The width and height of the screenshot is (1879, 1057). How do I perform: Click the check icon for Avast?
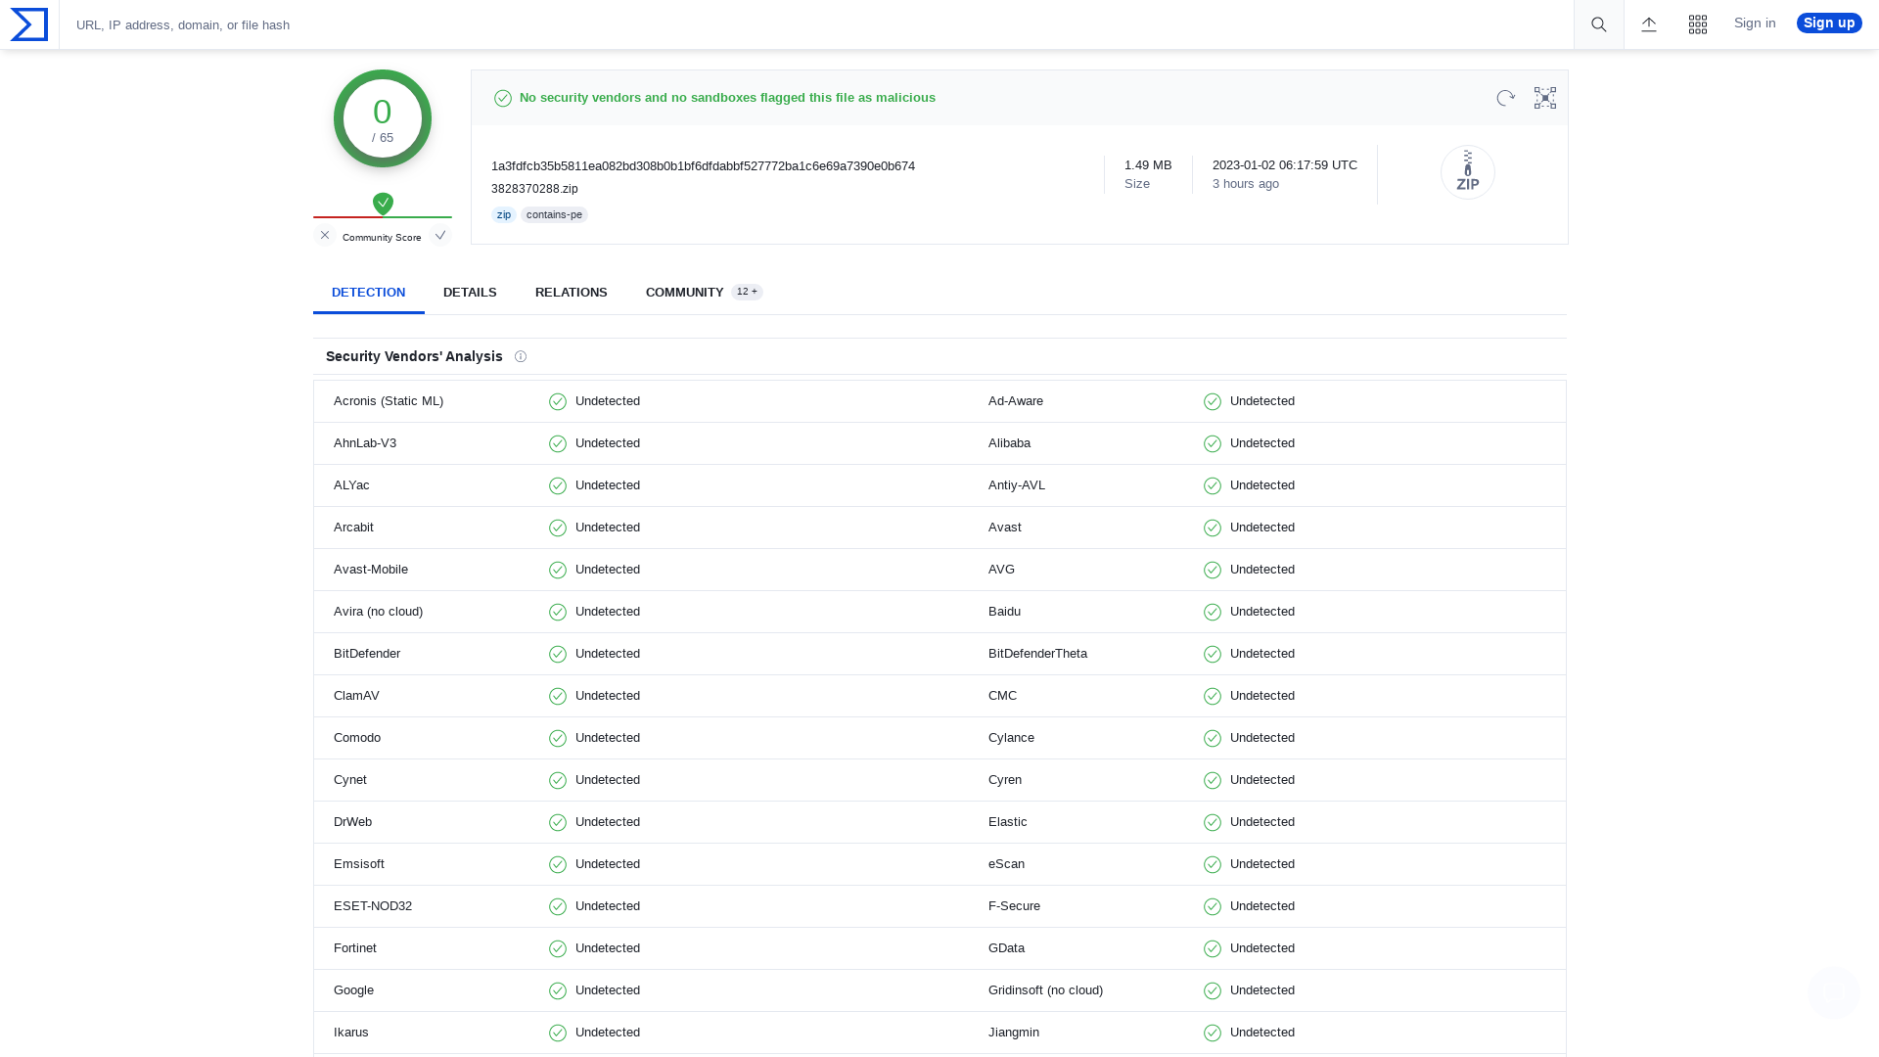(1213, 528)
